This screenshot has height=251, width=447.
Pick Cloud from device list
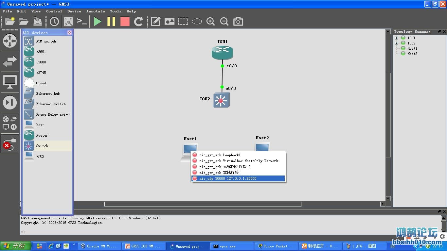47,83
